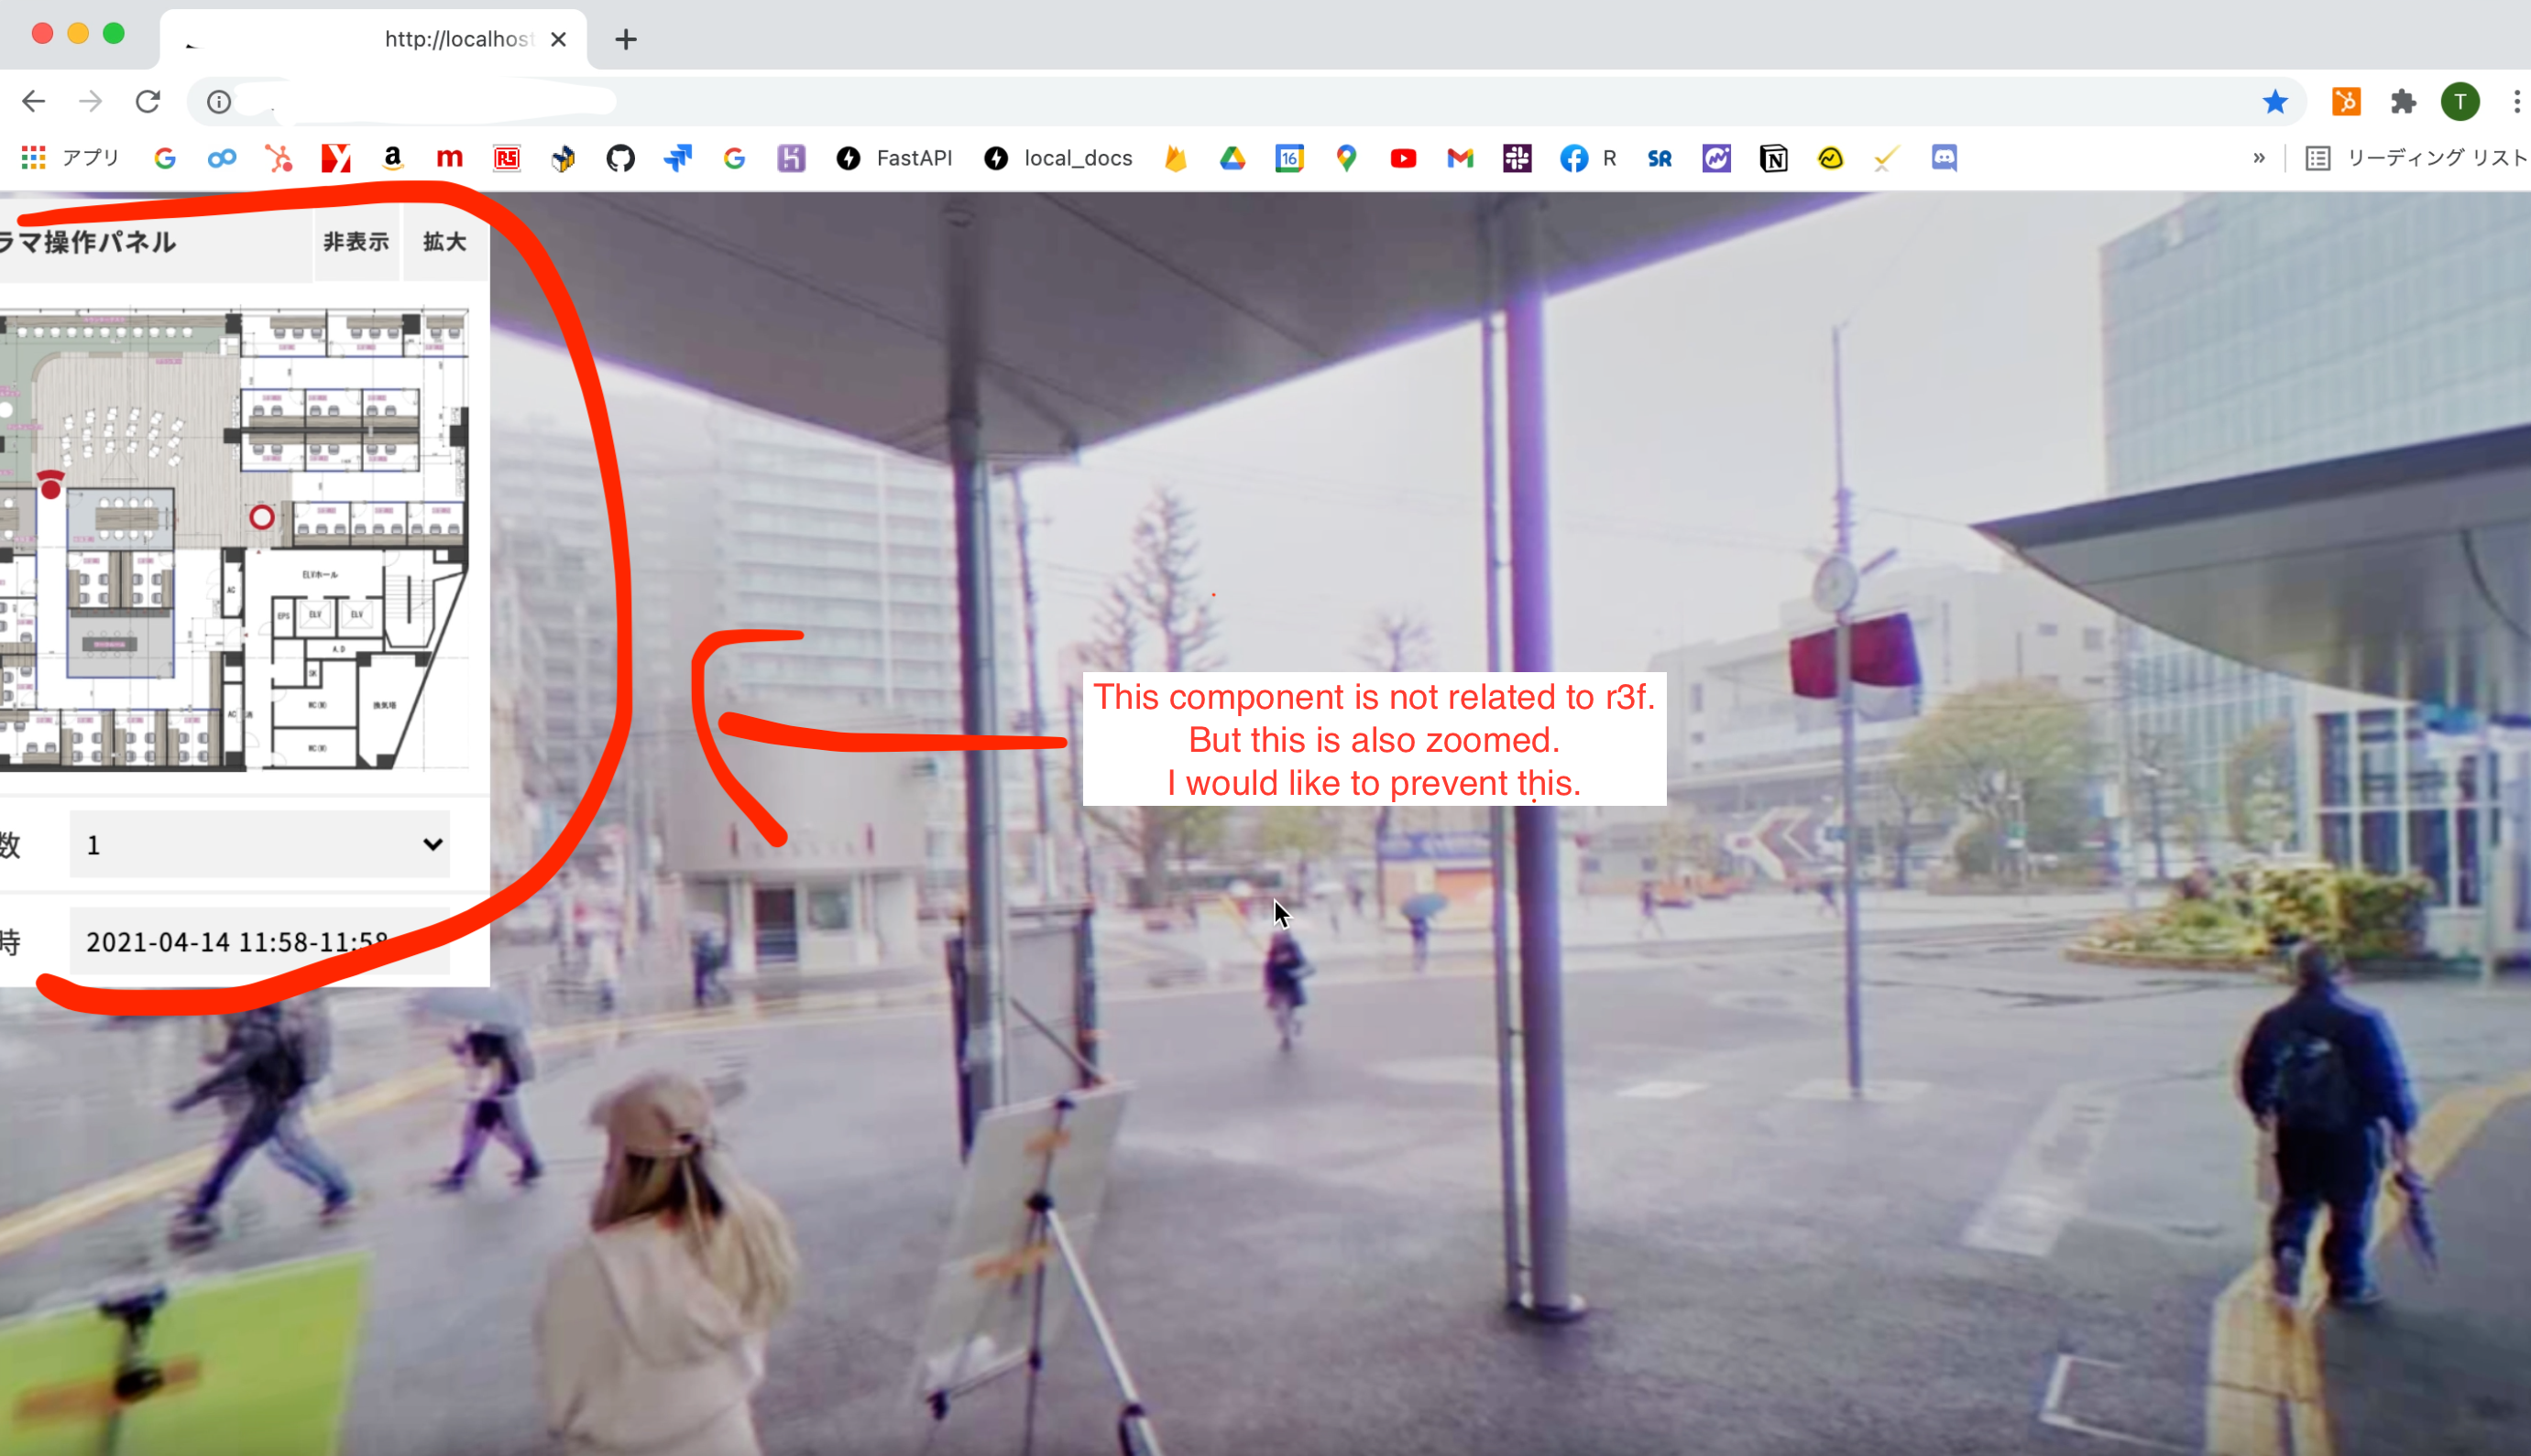This screenshot has height=1456, width=2531.
Task: Open the second Google bookmark near Heroku
Action: click(x=734, y=158)
